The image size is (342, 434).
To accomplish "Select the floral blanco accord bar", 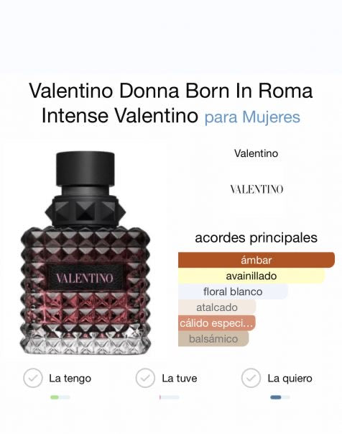I will [233, 291].
